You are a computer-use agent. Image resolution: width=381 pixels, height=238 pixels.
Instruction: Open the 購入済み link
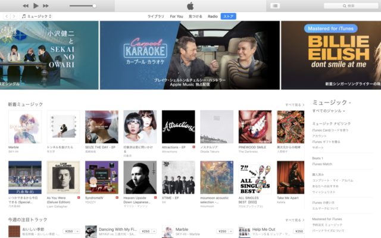[318, 174]
